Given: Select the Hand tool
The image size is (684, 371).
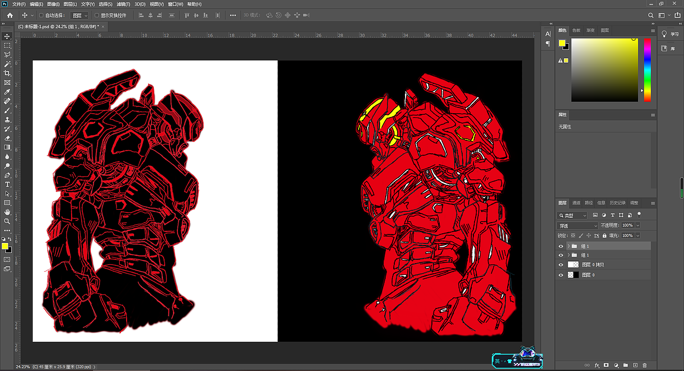Looking at the screenshot, I should click(7, 212).
